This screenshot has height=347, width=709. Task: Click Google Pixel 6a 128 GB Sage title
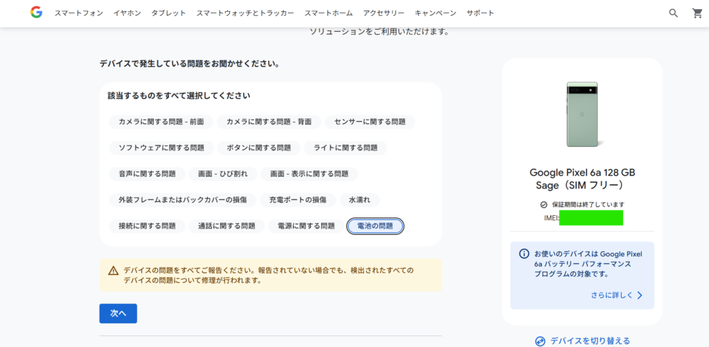pos(582,179)
